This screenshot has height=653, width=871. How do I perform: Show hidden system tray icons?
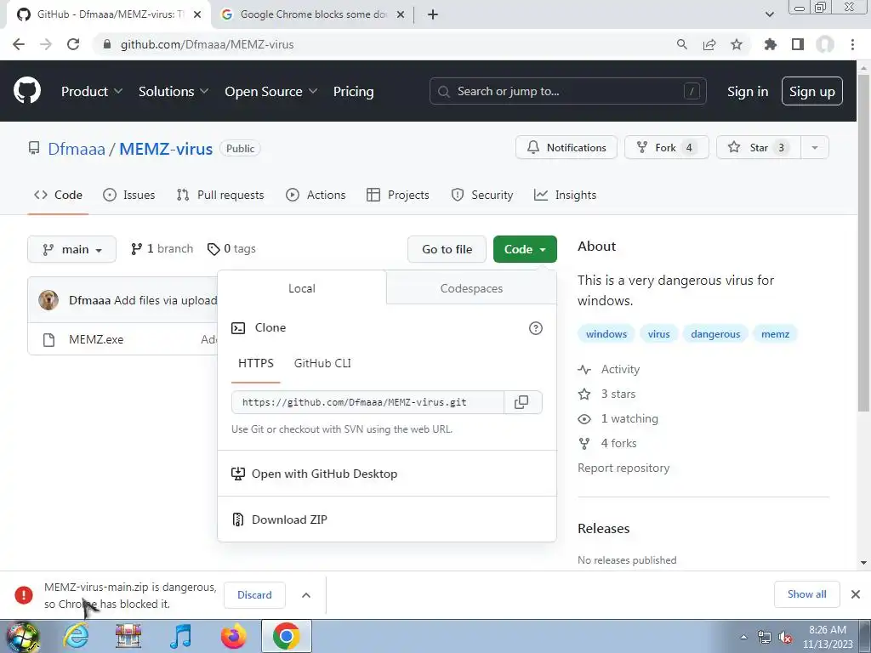pos(743,638)
